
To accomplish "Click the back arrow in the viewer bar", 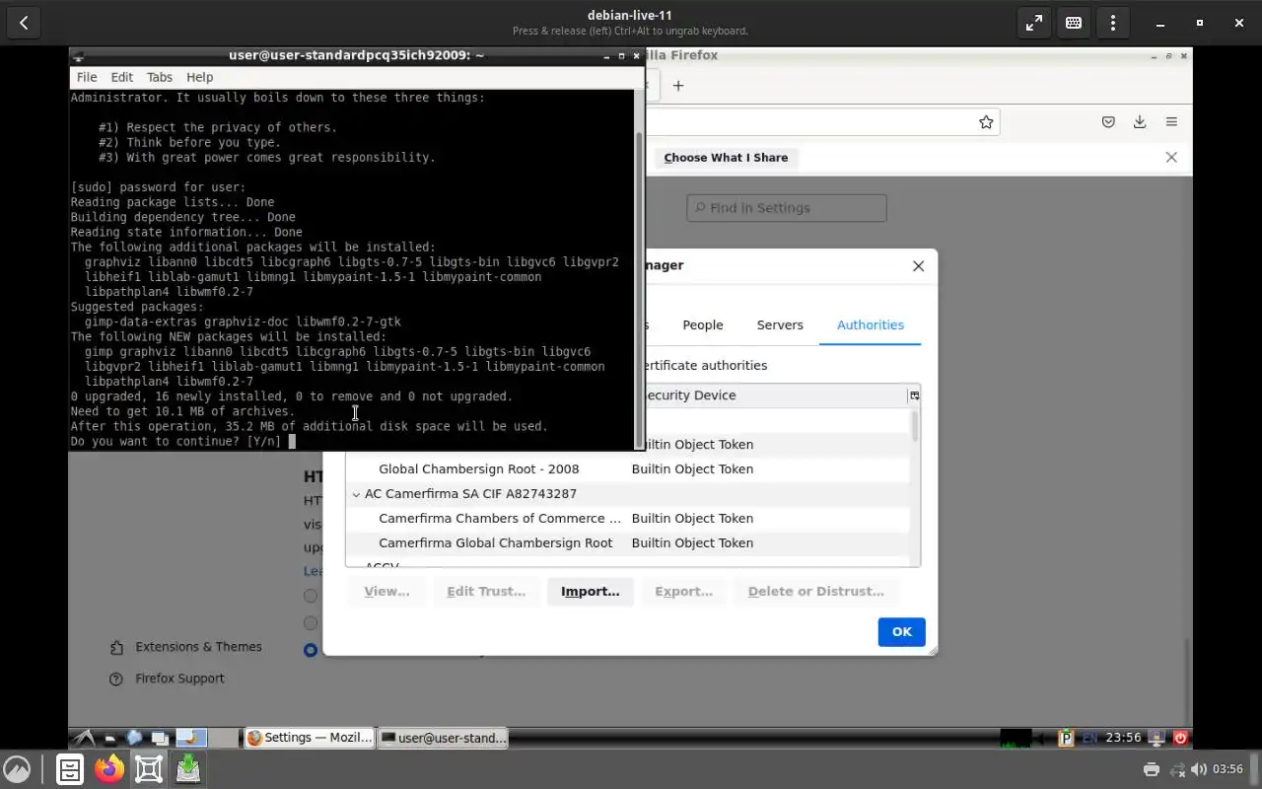I will [x=24, y=23].
